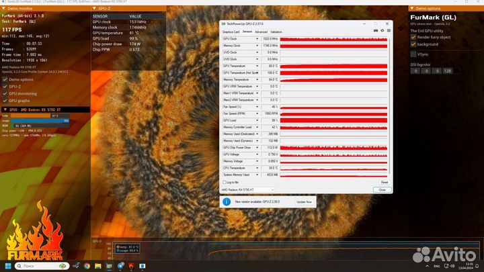Open Memory Temperature sensor dropdown

tap(257, 79)
